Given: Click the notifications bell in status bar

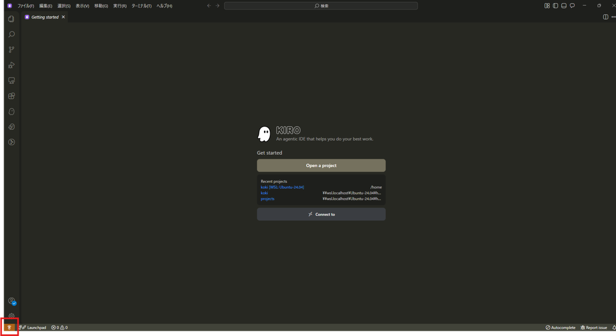Looking at the screenshot, I should [614, 328].
